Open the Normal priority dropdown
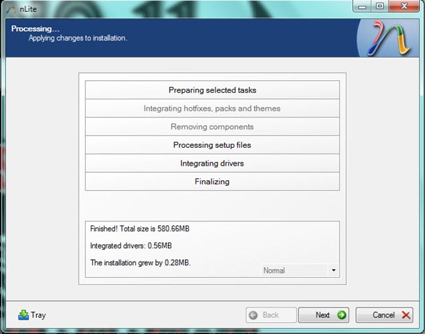Screen dimensions: 425x334 pyautogui.click(x=333, y=270)
